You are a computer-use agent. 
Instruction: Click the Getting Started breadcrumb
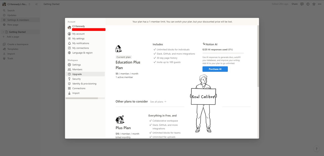pyautogui.click(x=51, y=4)
